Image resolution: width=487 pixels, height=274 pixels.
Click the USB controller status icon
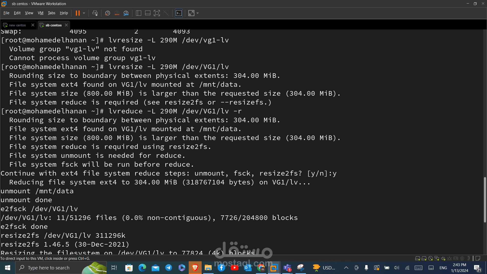(449, 259)
